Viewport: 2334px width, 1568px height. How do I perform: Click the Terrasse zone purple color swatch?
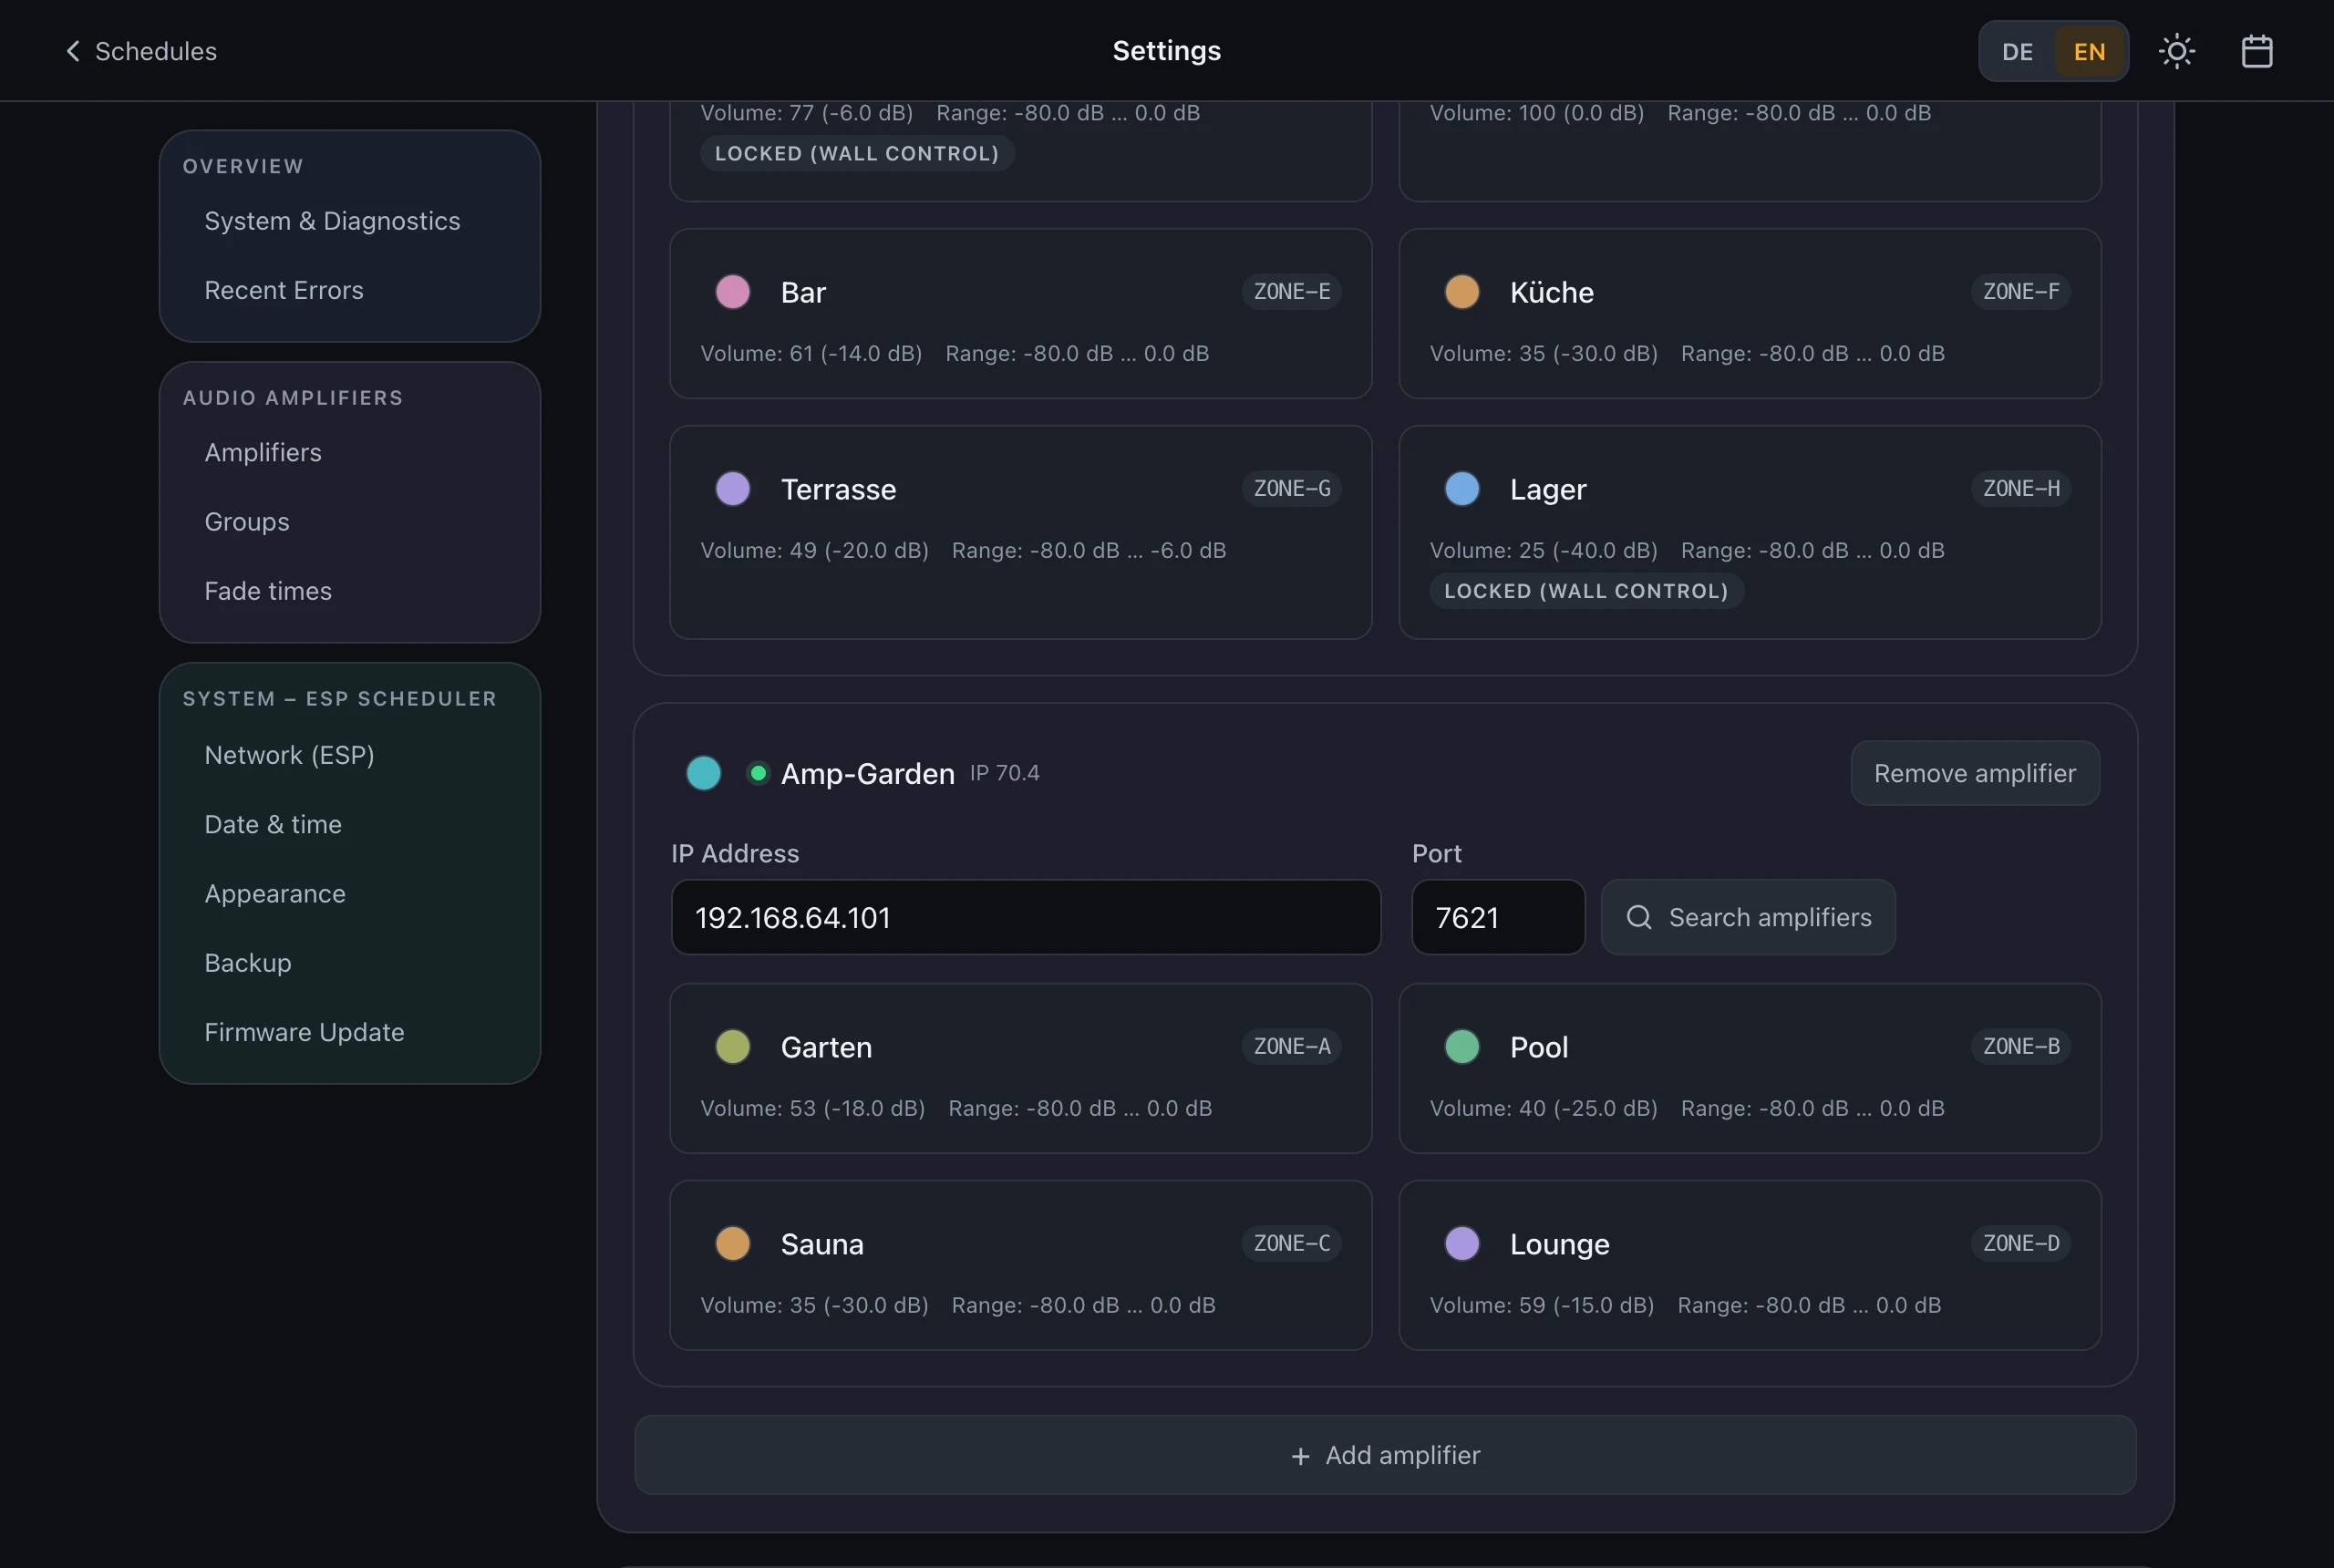733,489
